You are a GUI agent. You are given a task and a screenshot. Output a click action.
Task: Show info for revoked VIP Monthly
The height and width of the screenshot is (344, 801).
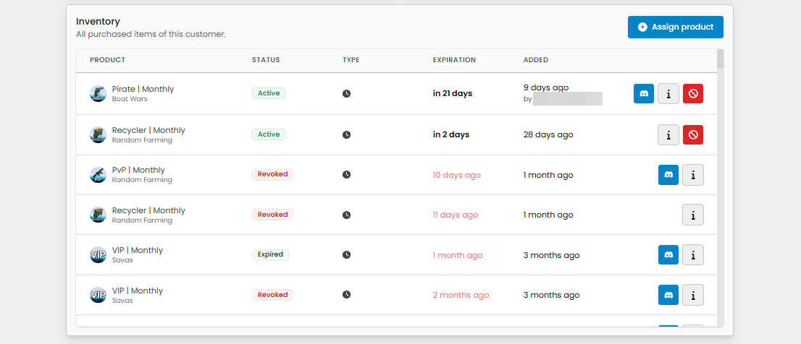tap(692, 295)
